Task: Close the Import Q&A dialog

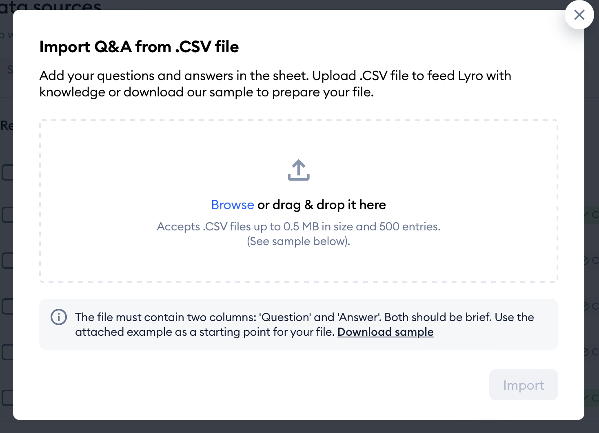Action: [x=579, y=15]
